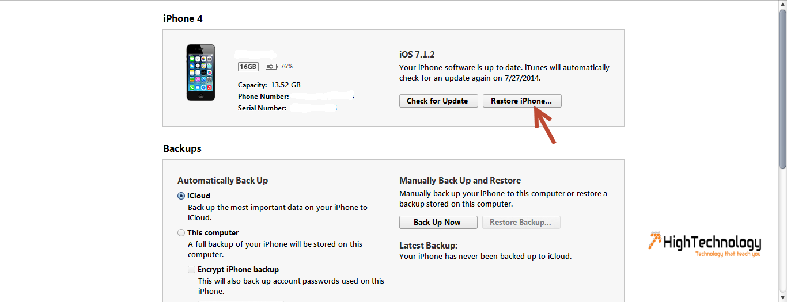
Task: Click the 16GB storage badge
Action: pos(248,67)
